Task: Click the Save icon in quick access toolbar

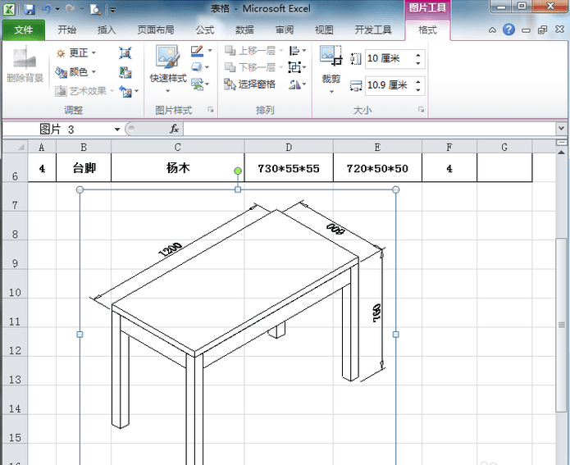Action: [x=30, y=9]
